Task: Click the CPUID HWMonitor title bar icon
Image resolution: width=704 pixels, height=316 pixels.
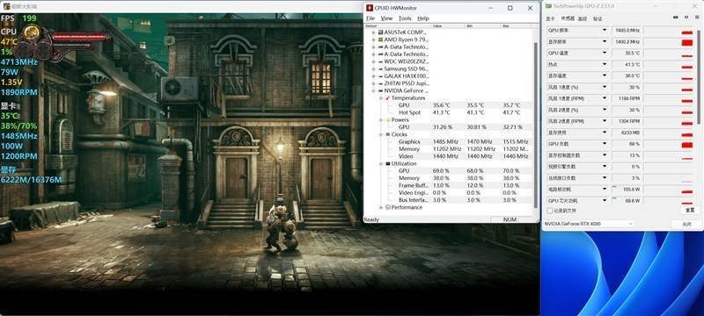Action: [370, 8]
